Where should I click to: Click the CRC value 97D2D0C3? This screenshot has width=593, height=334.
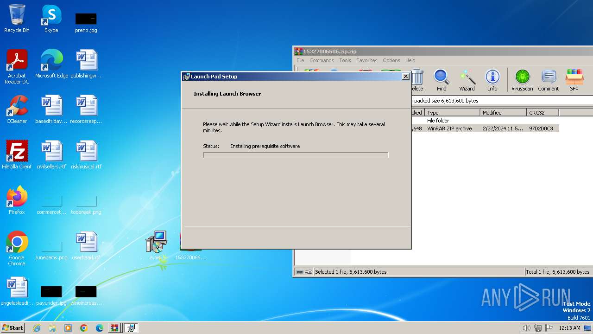(x=541, y=128)
